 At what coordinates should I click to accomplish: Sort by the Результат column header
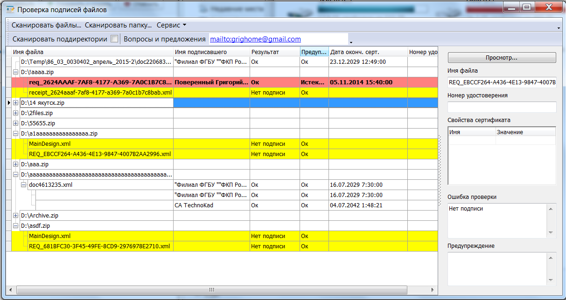(274, 52)
